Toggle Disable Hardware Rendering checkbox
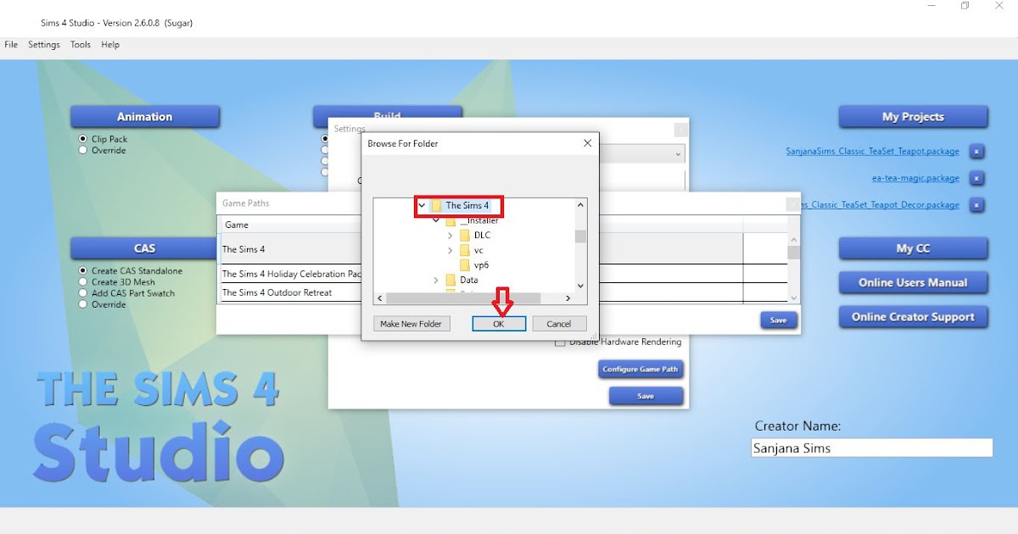 [560, 342]
